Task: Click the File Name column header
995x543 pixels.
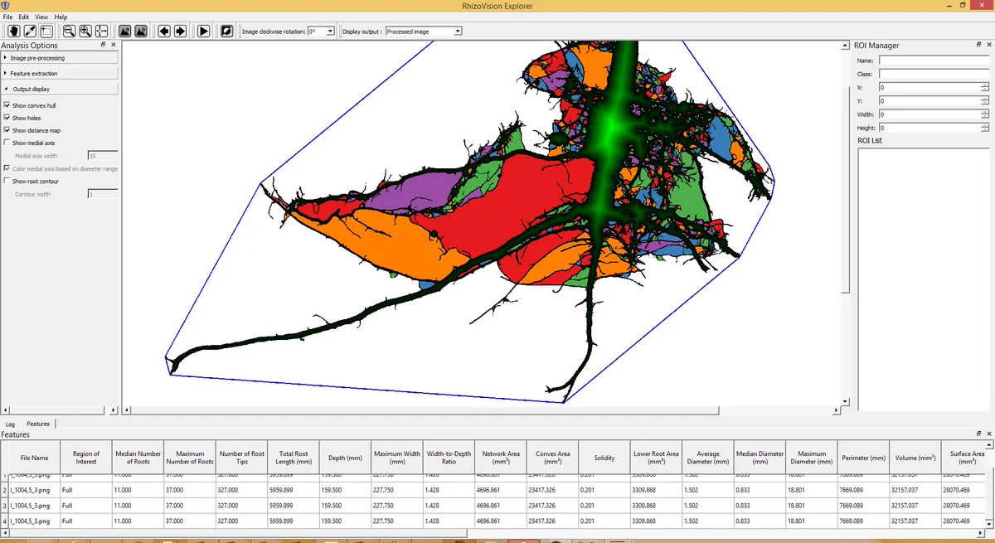Action: 34,458
